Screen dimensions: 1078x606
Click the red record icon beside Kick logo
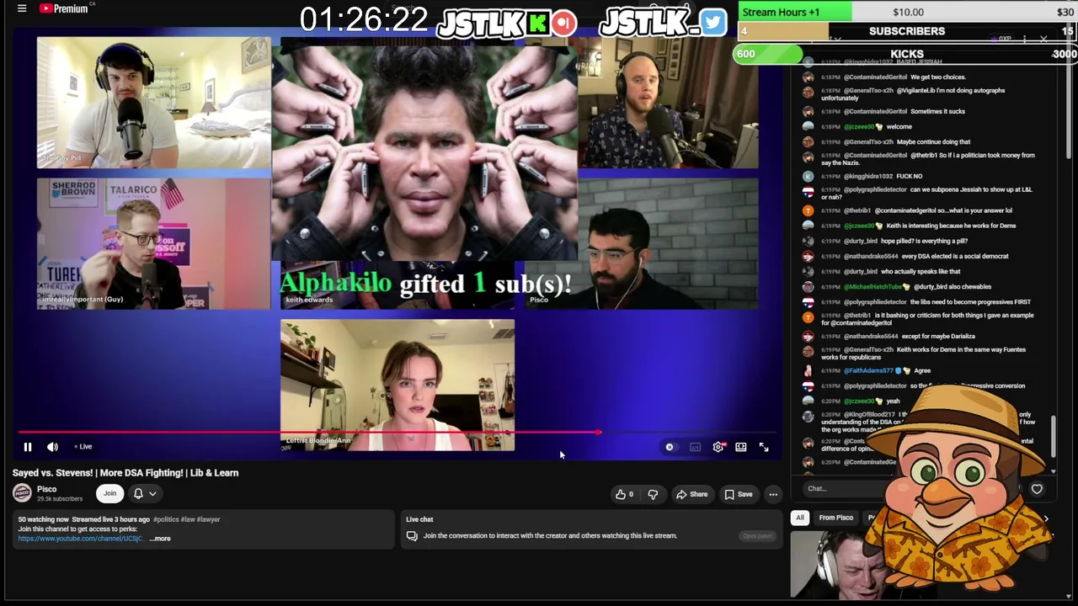coord(564,23)
